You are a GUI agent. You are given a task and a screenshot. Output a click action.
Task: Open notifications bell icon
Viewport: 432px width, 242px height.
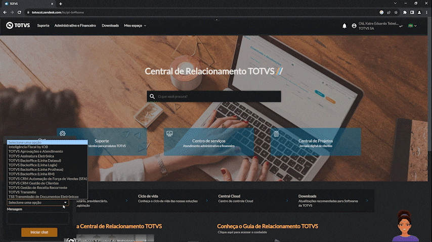tap(344, 26)
